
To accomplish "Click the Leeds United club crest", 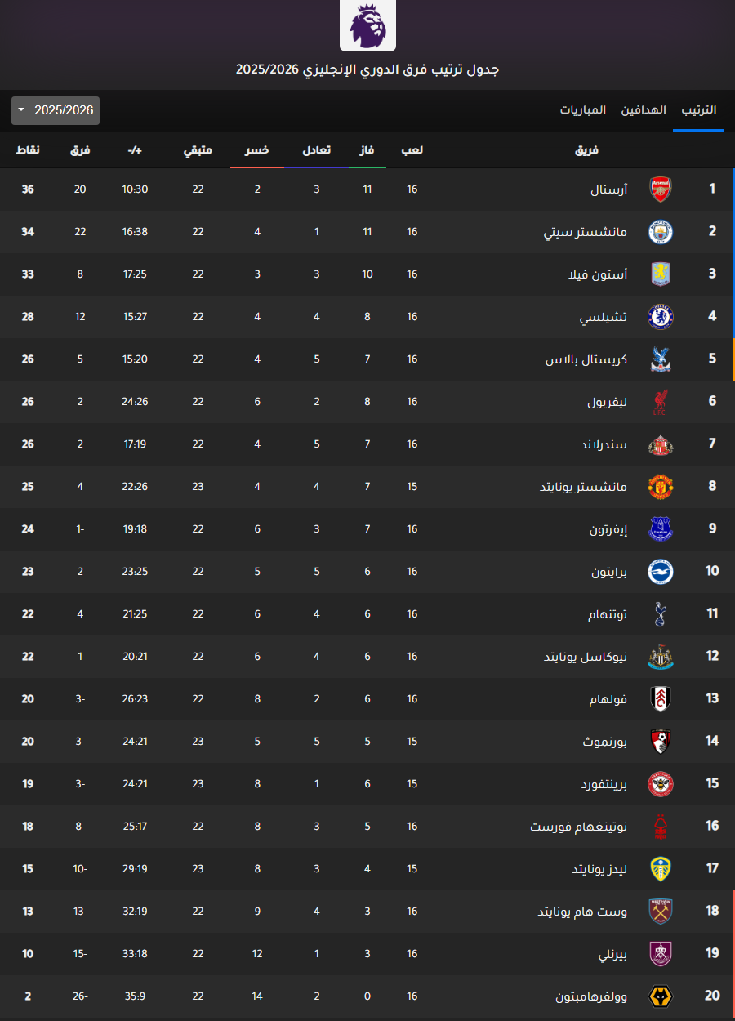I will point(660,869).
